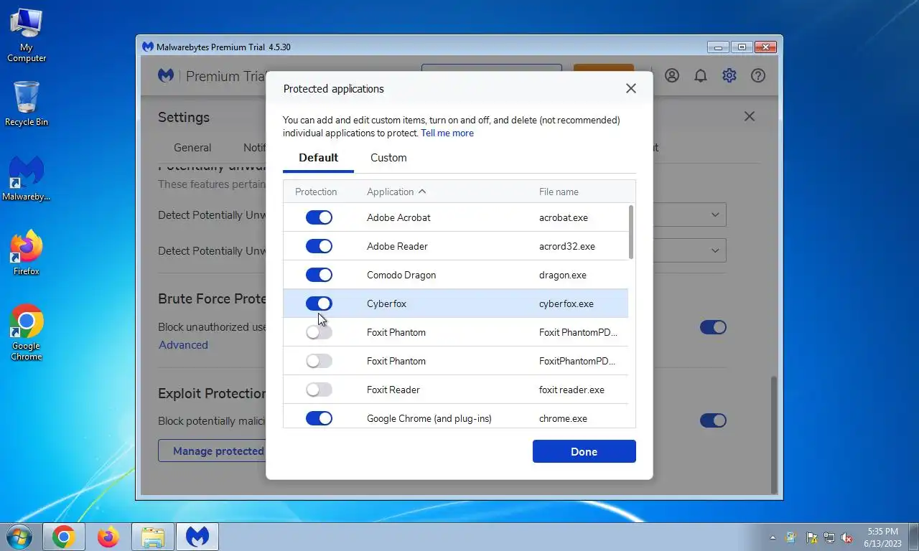Open My Computer desktop icon
The height and width of the screenshot is (551, 919).
pyautogui.click(x=27, y=36)
